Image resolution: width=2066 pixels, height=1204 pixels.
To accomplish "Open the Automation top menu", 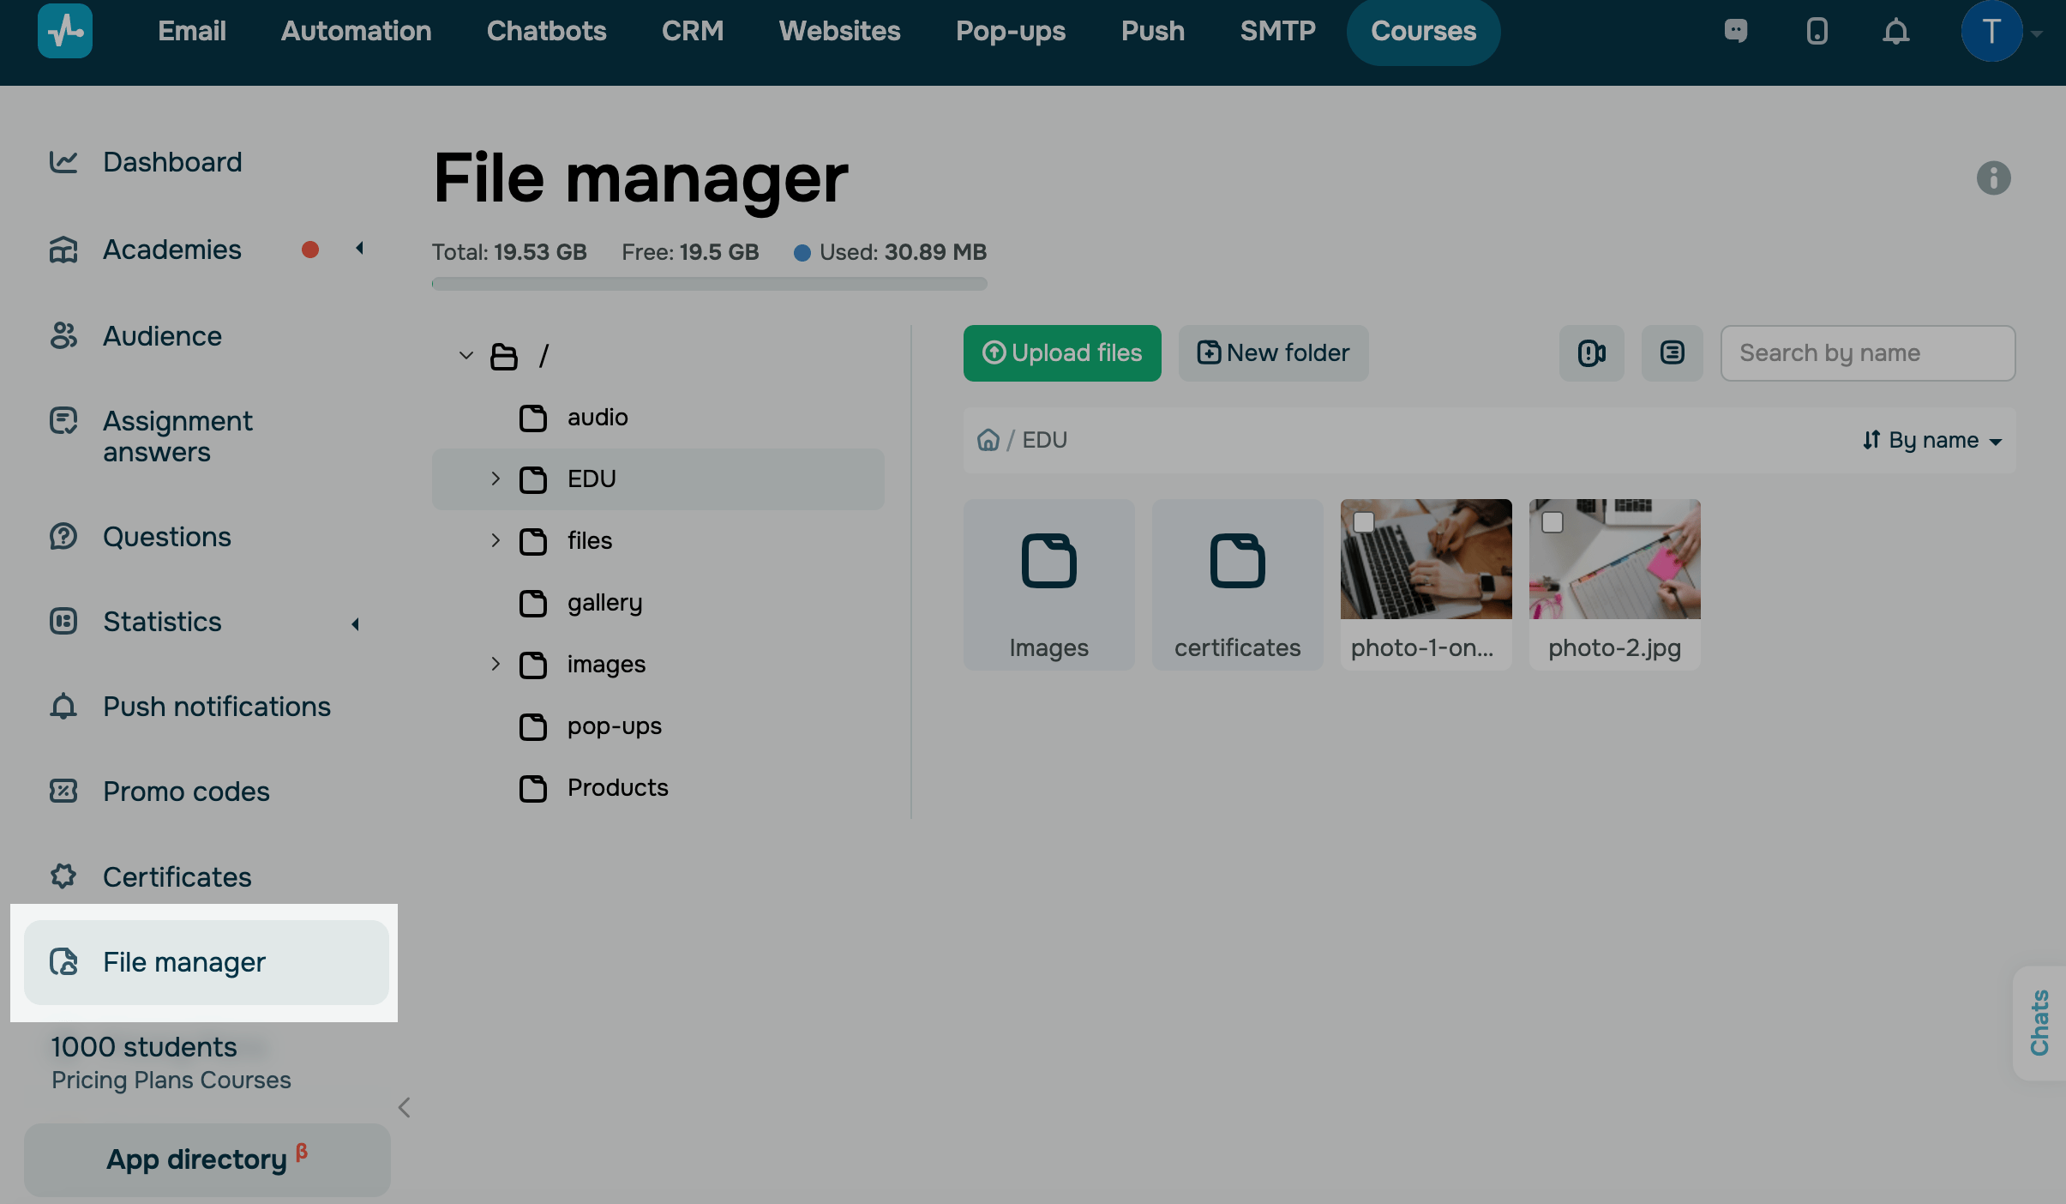I will pos(356,32).
